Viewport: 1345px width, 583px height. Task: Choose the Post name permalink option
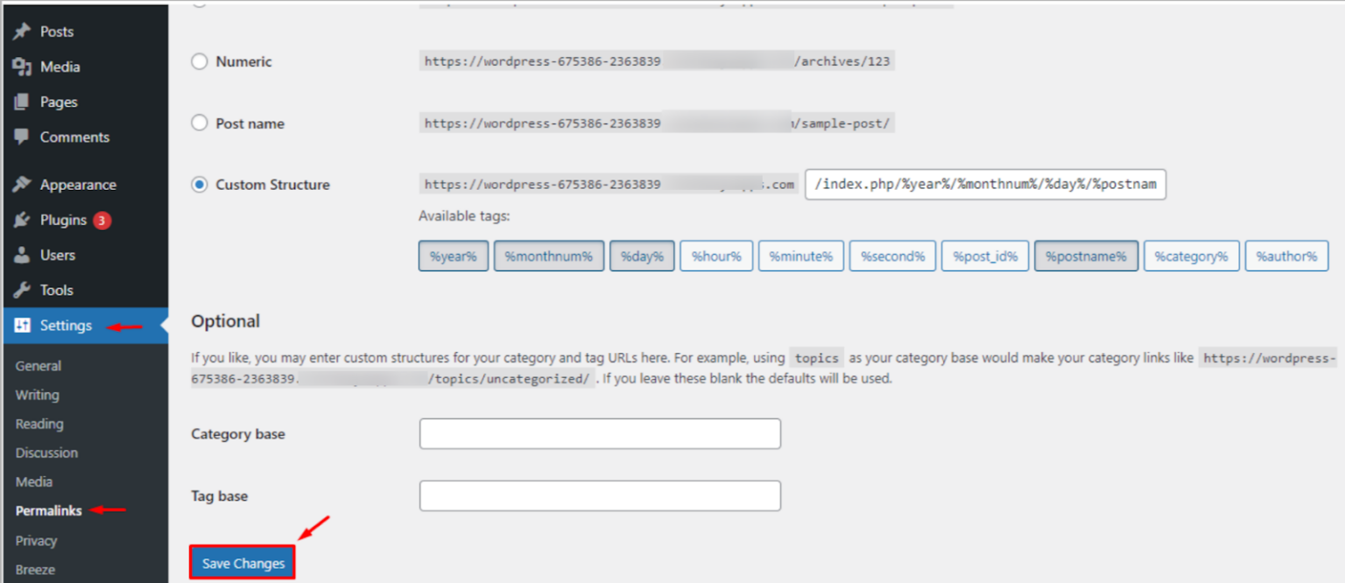click(199, 123)
